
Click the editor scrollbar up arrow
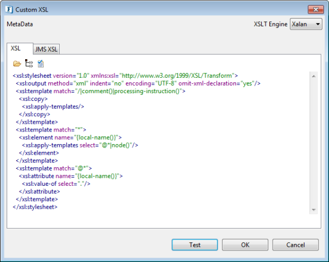(313, 76)
